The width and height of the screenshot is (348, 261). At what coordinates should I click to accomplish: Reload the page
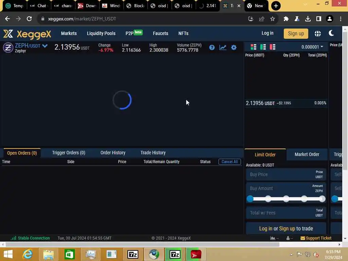pos(29,19)
